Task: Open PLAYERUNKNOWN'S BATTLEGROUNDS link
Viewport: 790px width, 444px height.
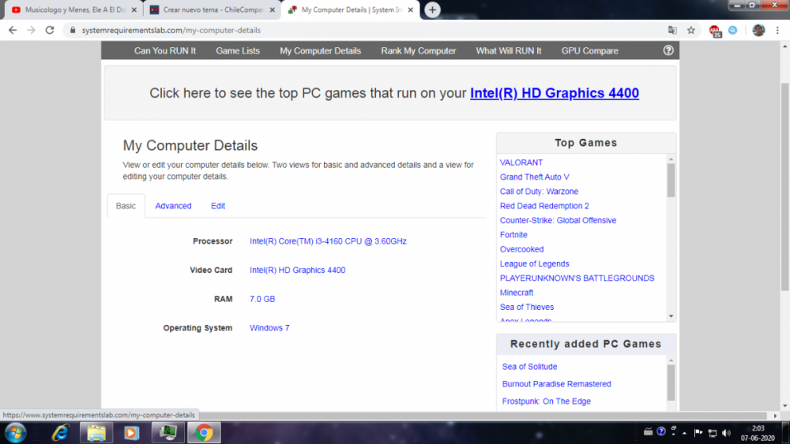Action: tap(577, 278)
